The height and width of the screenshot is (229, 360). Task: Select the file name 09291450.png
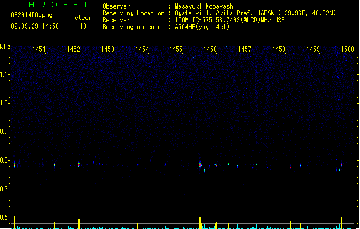point(31,15)
